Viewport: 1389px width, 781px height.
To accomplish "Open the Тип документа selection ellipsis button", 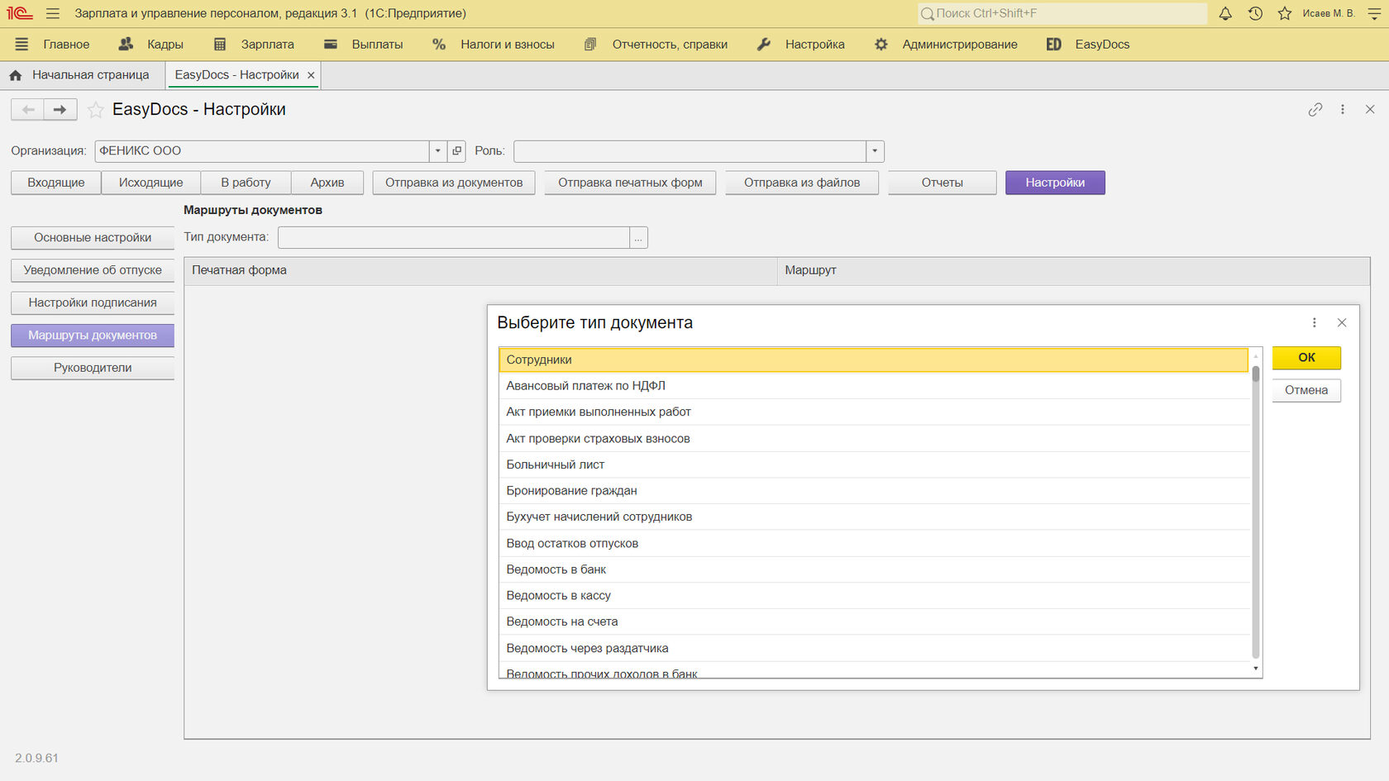I will point(638,238).
